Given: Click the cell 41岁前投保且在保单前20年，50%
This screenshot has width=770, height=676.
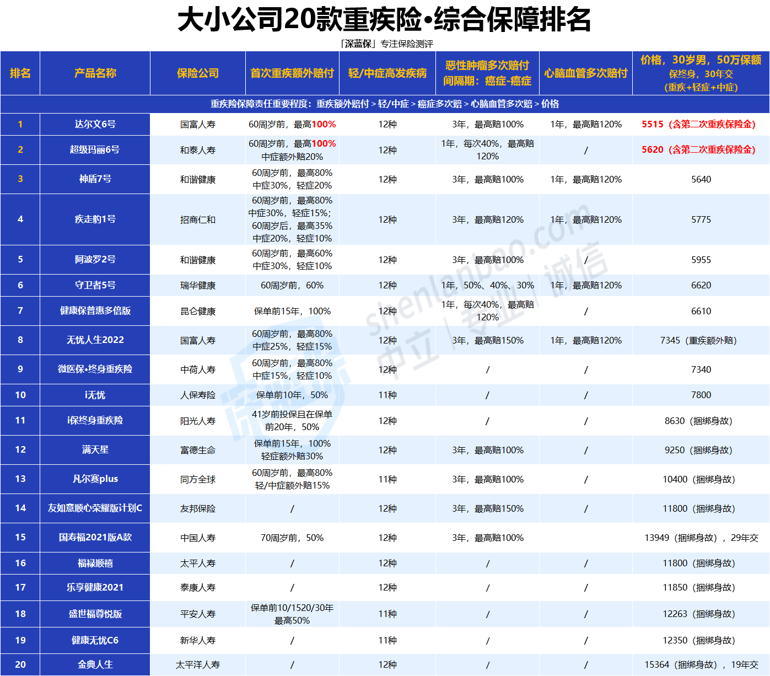Looking at the screenshot, I should tap(292, 420).
